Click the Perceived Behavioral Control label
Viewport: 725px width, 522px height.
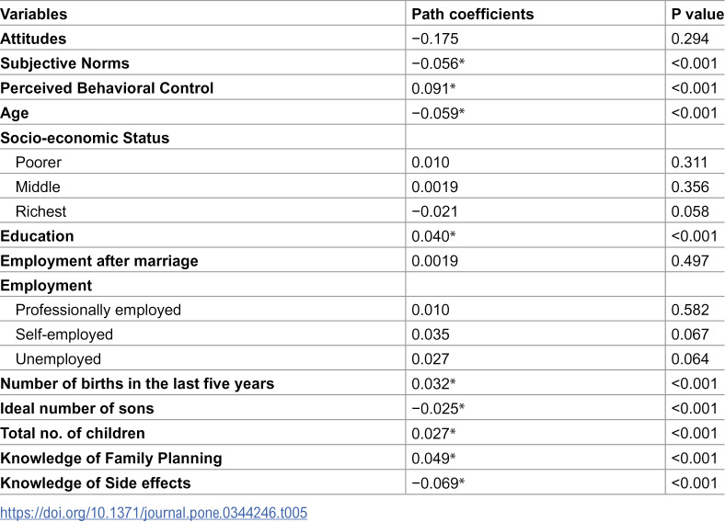[x=107, y=88]
